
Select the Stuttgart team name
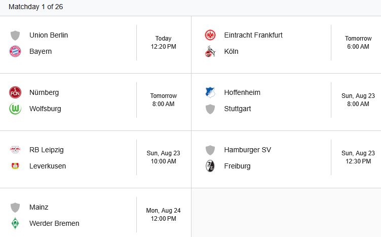238,109
